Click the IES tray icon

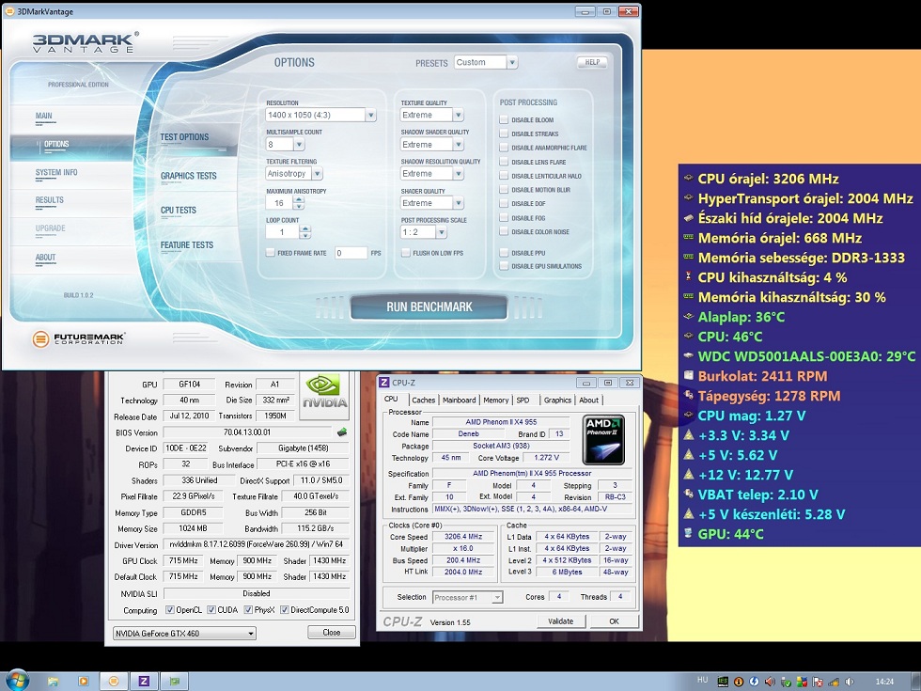(x=723, y=682)
